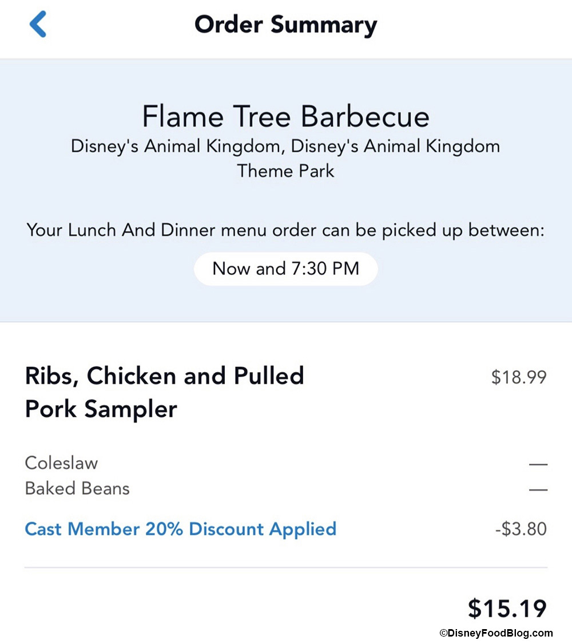Viewport: 572px width, 644px height.
Task: Click the Pork Sampler line of item name
Action: [101, 409]
